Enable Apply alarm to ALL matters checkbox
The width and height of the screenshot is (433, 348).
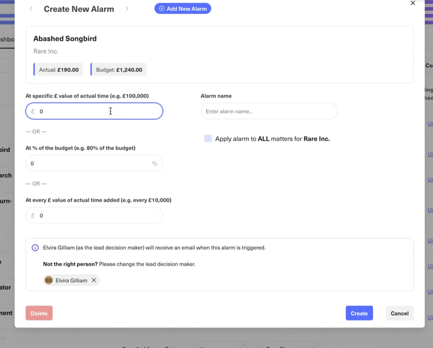click(208, 139)
